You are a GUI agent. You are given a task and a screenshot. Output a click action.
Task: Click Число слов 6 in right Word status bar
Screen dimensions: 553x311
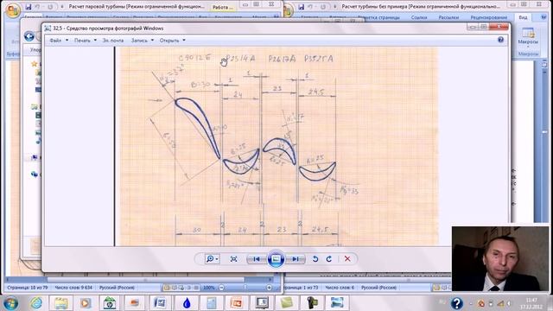340,288
